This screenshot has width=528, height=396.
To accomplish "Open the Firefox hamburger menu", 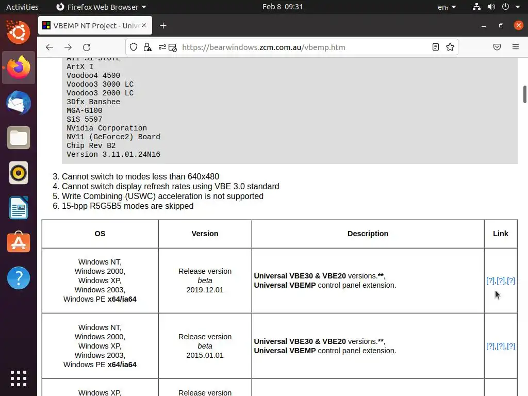I will pyautogui.click(x=516, y=47).
